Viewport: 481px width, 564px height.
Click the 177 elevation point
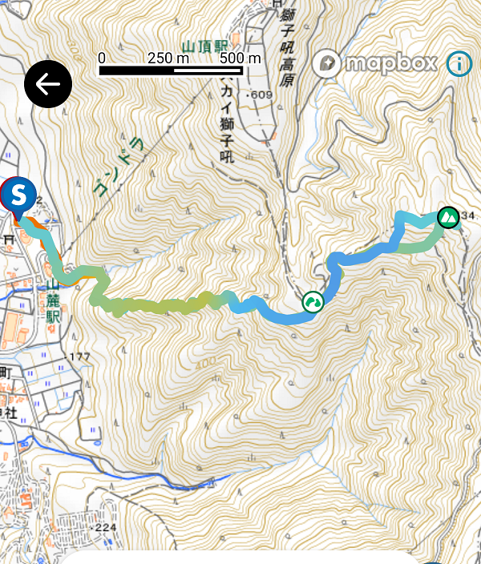tap(78, 357)
